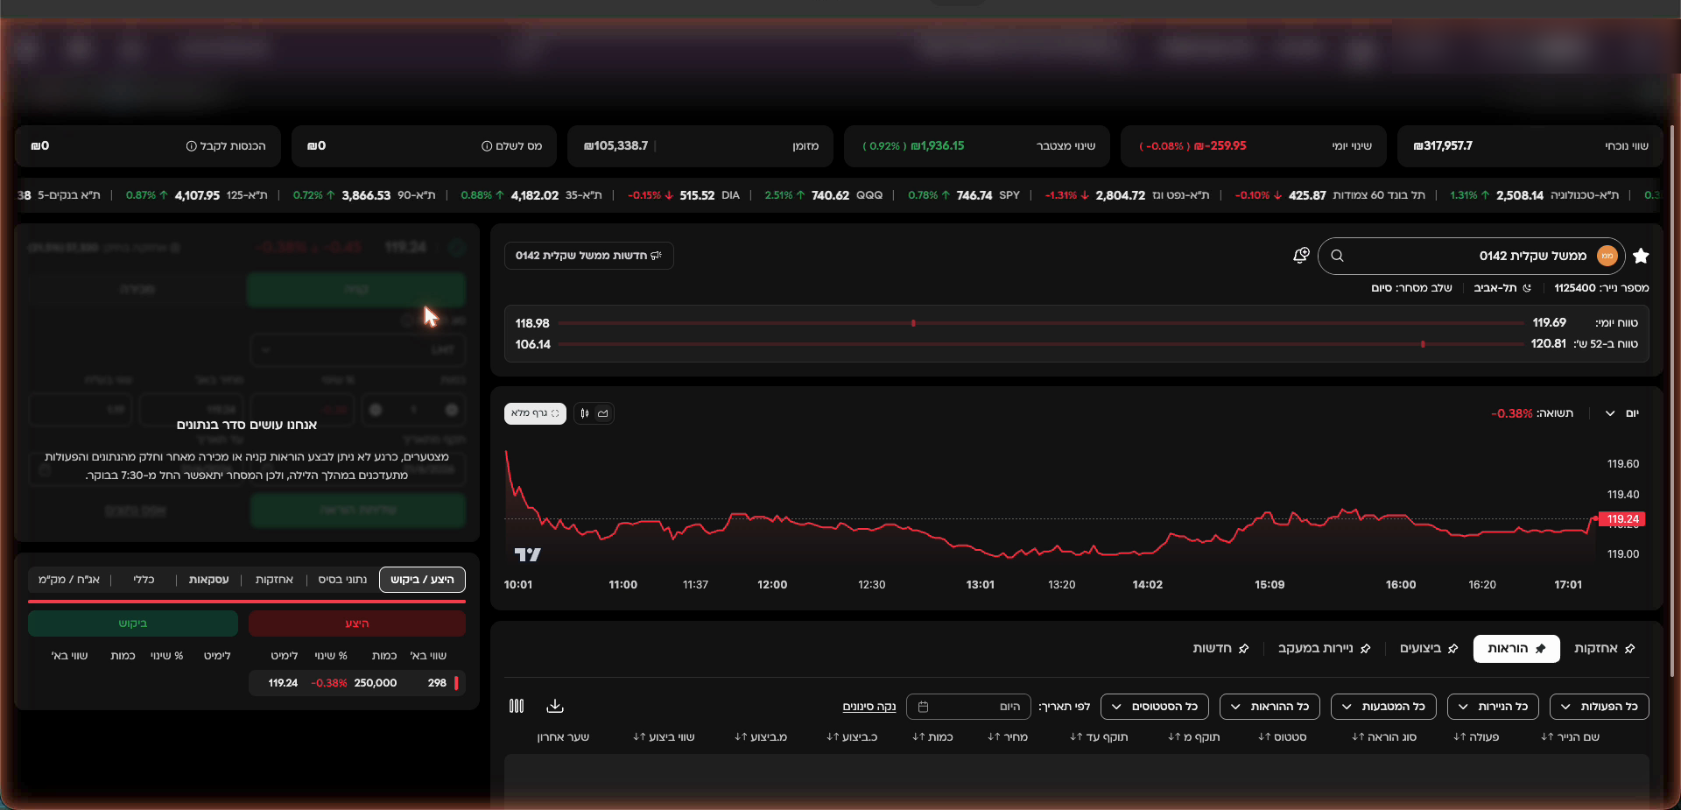Sort by מחיר column arrows
The height and width of the screenshot is (810, 1681).
[x=994, y=737]
